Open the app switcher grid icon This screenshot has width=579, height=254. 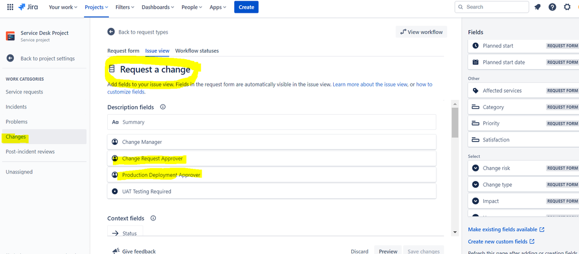click(x=10, y=7)
